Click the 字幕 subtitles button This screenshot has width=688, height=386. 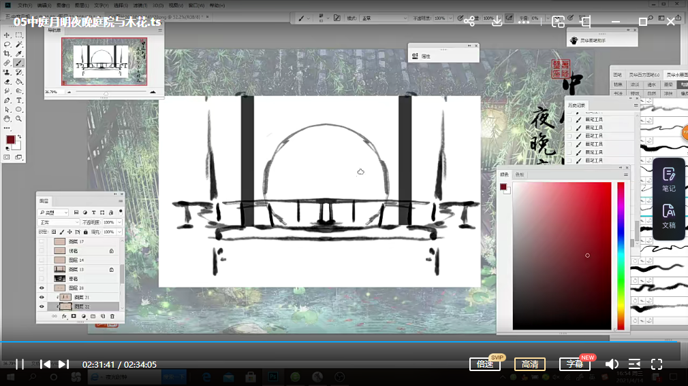[x=575, y=364]
